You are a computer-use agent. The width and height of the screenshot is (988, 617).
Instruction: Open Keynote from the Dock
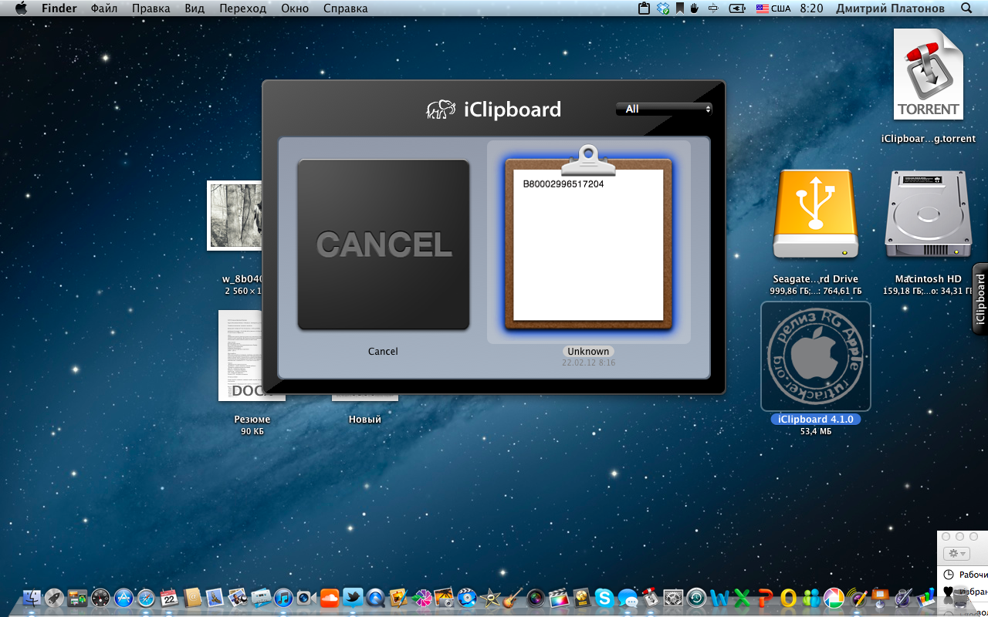tap(879, 598)
